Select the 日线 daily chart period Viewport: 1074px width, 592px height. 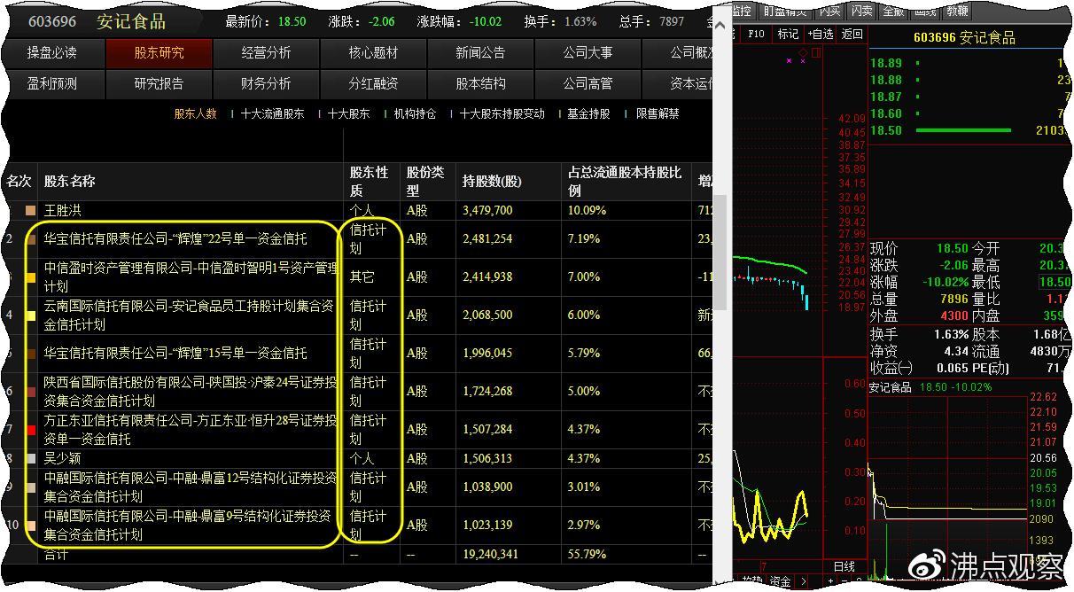coord(844,566)
